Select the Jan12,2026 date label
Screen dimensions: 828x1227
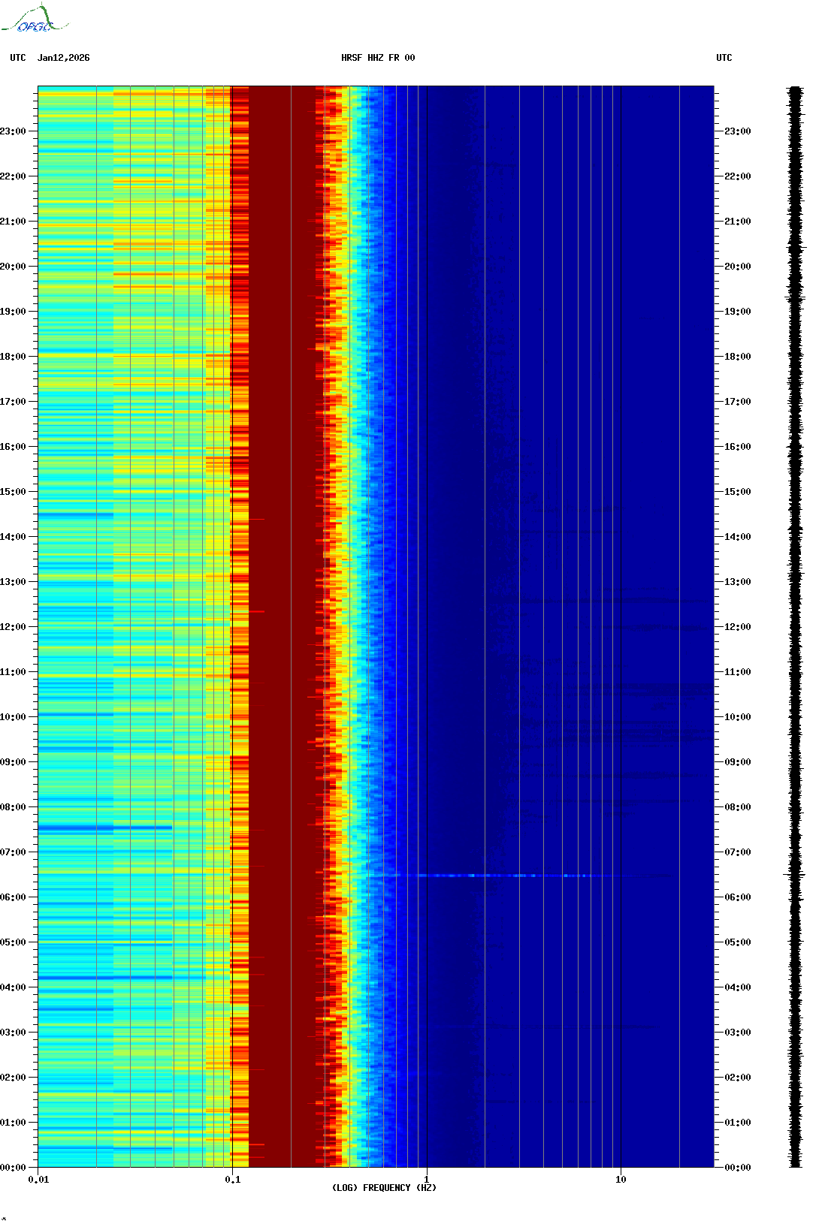64,58
